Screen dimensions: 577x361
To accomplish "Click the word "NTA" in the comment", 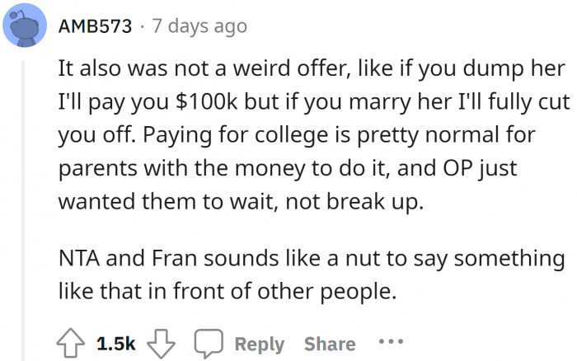I will [x=77, y=260].
